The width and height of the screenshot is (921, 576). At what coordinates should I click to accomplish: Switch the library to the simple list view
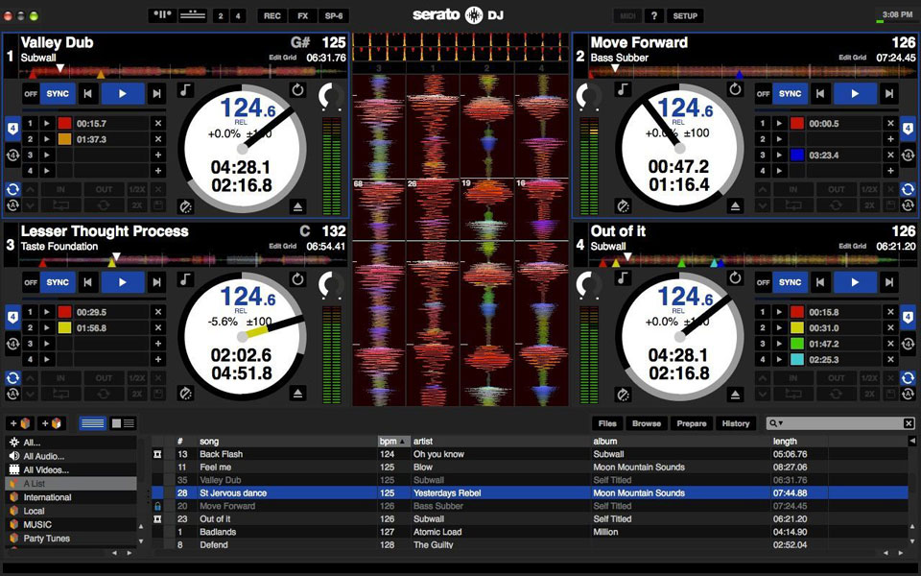tap(93, 423)
